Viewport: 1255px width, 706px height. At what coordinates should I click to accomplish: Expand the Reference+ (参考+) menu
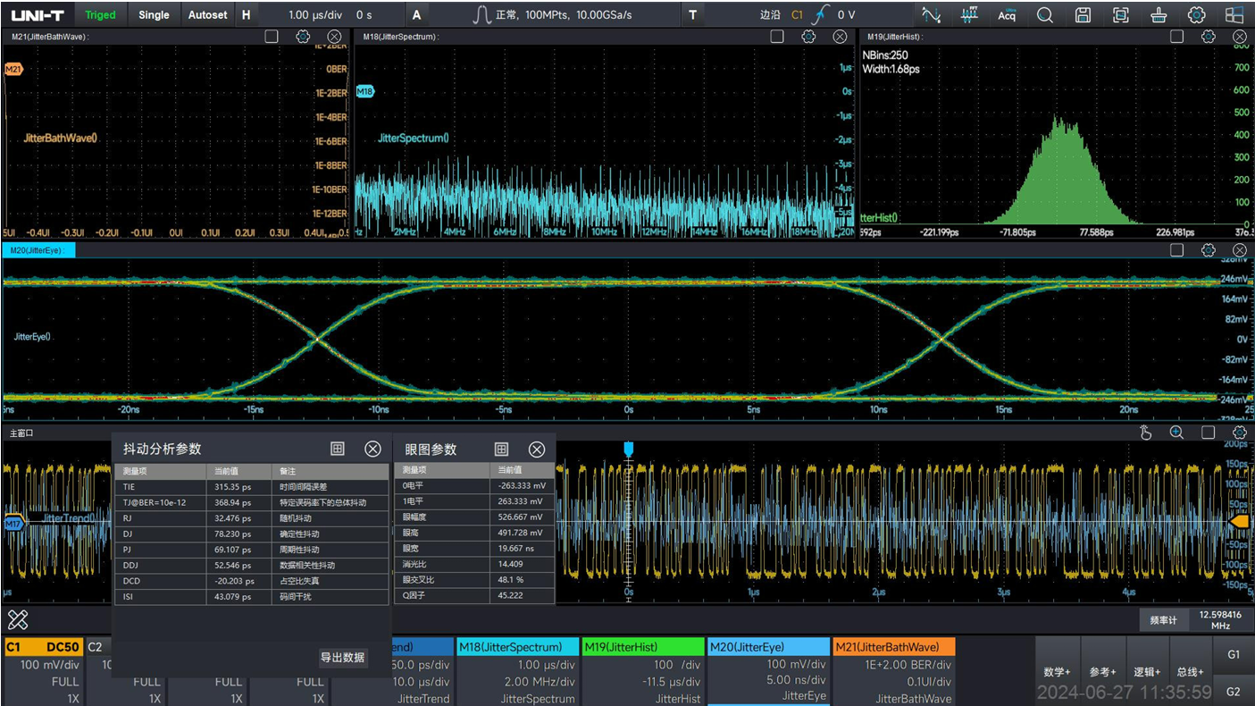(x=1102, y=672)
